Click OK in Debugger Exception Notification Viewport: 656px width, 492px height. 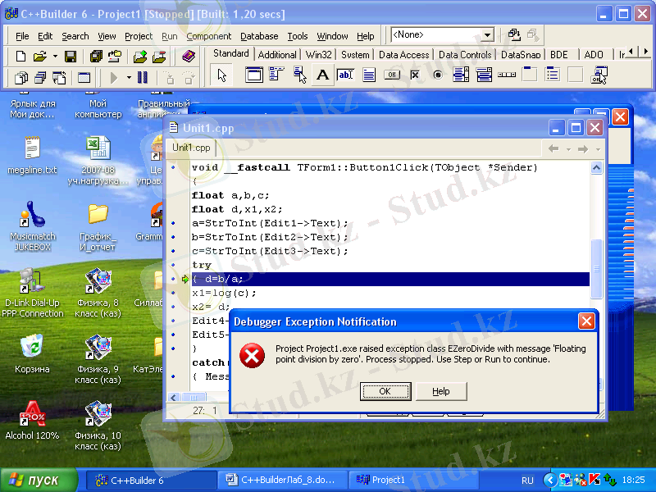pos(385,391)
